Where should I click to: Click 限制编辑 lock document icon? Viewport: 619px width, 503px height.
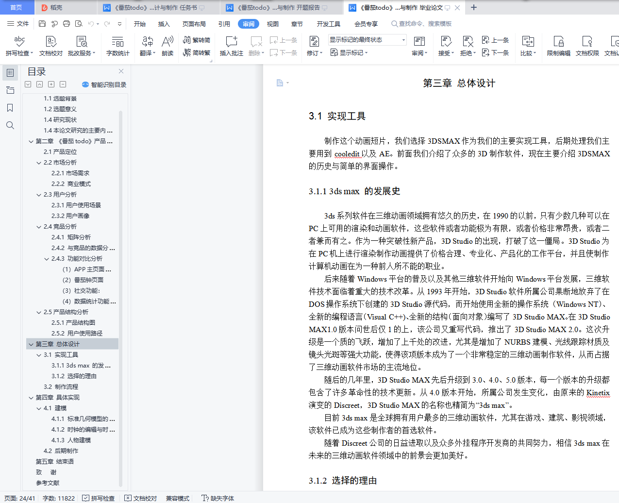tap(559, 46)
